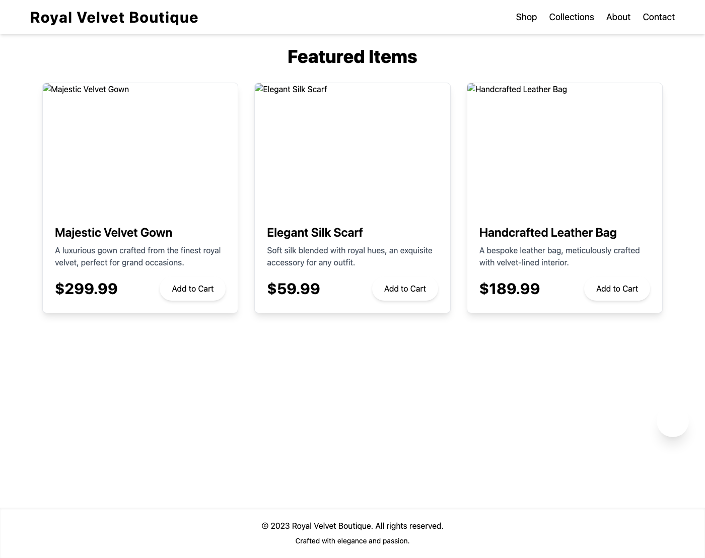Click the $59.99 price label

(x=293, y=289)
